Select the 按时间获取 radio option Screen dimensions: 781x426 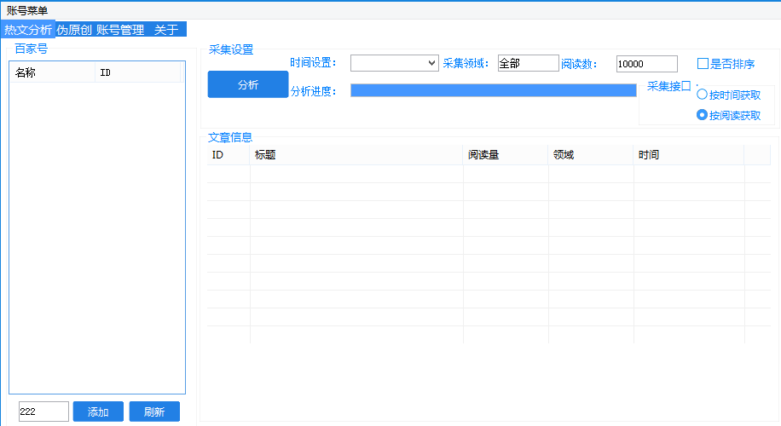click(703, 95)
